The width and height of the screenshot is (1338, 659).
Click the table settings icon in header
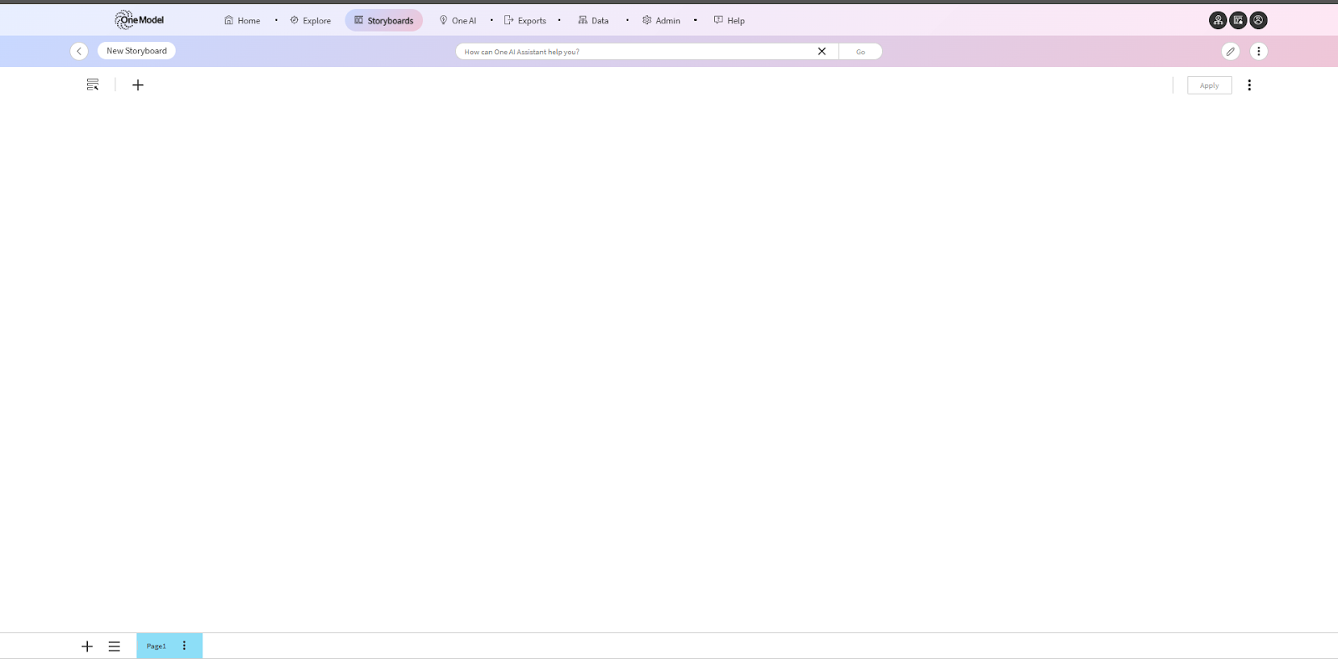click(1238, 20)
